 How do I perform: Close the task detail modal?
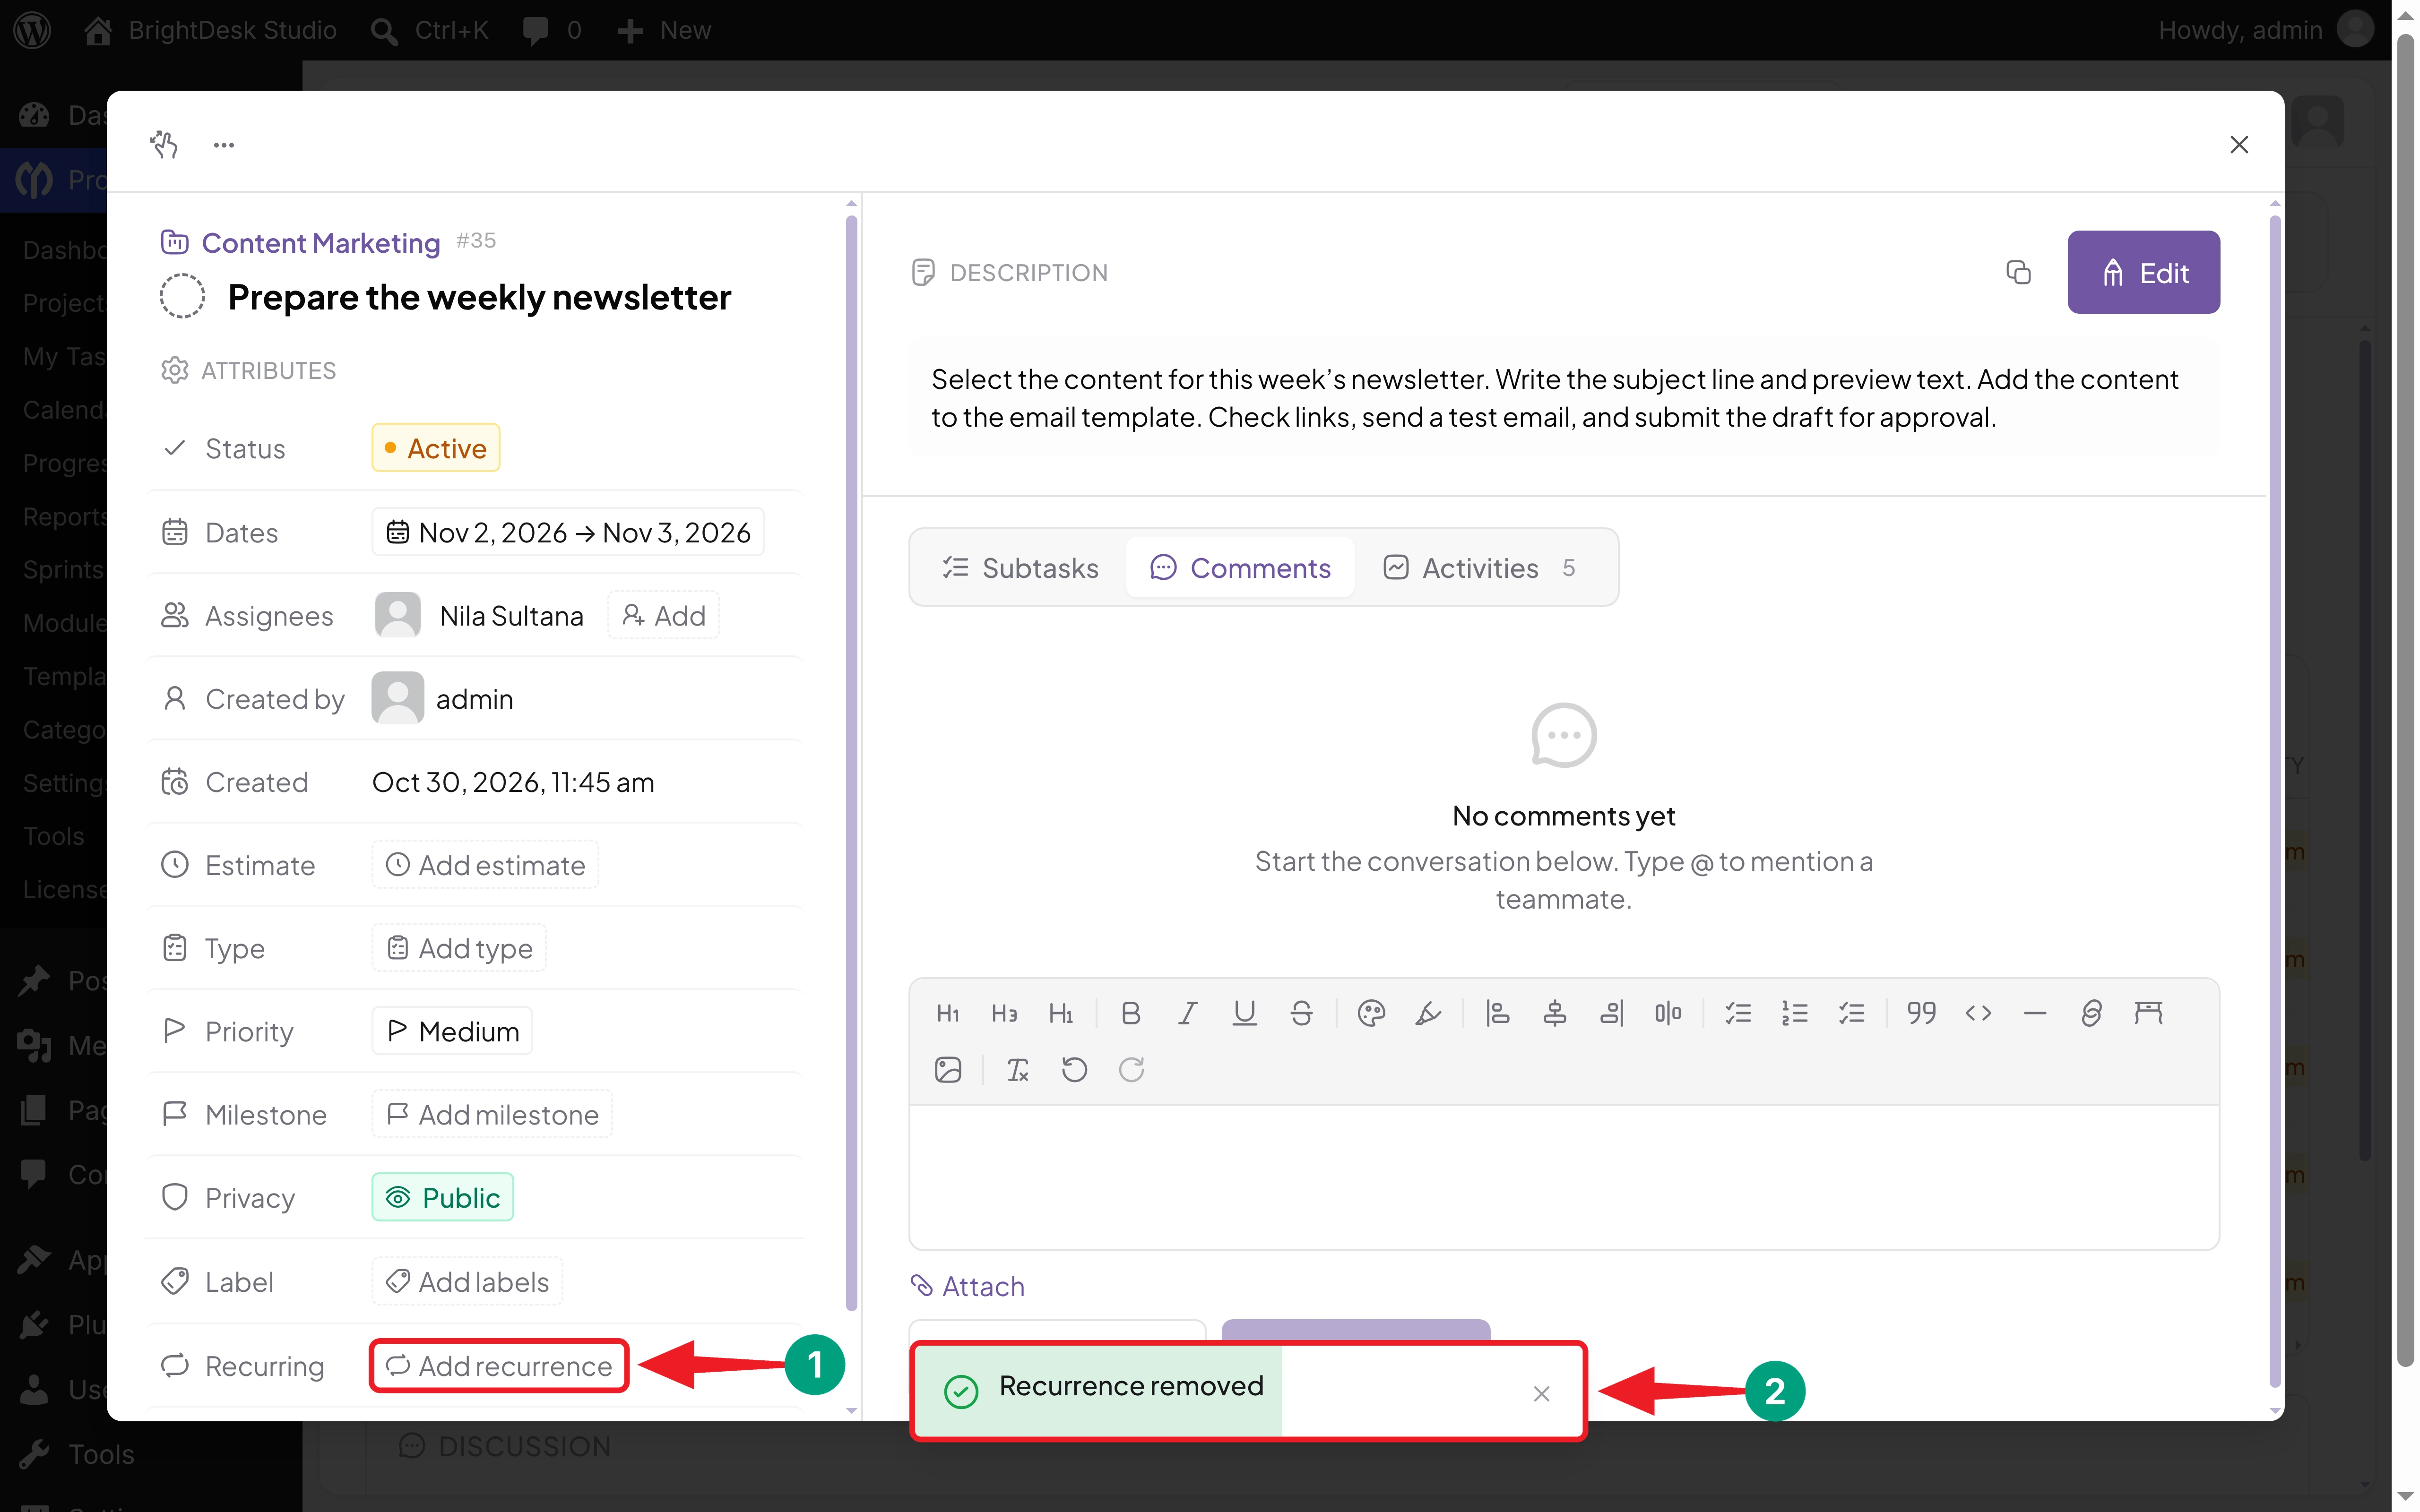click(x=2239, y=145)
